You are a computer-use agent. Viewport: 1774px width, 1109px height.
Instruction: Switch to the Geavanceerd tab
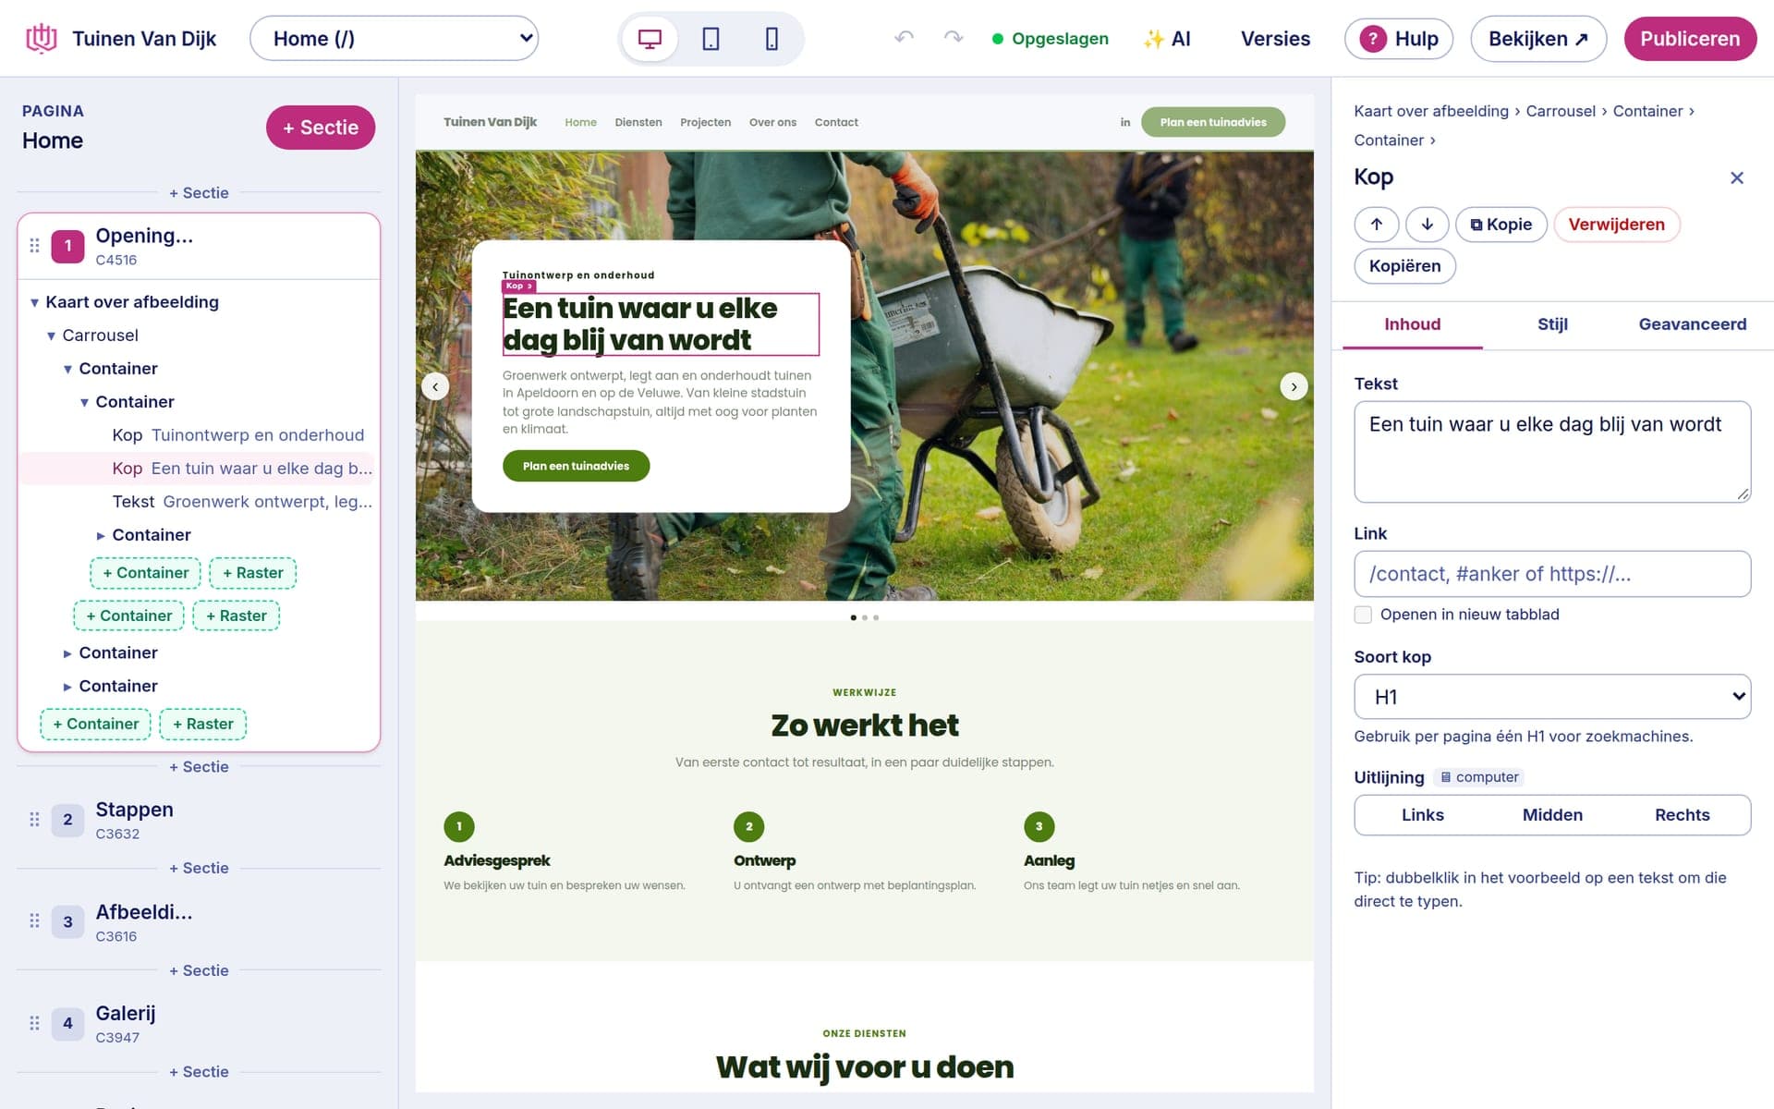[1692, 324]
